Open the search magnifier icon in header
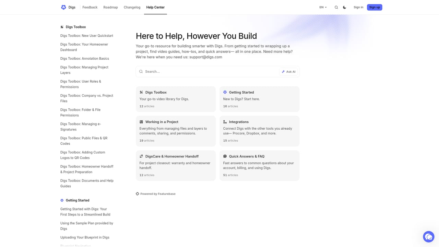 click(336, 7)
